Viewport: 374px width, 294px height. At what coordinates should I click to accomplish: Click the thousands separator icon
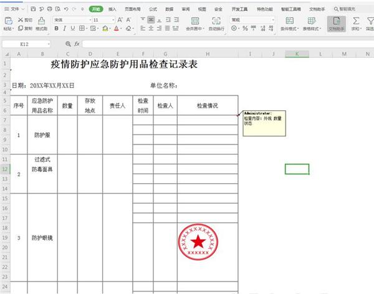(x=254, y=28)
